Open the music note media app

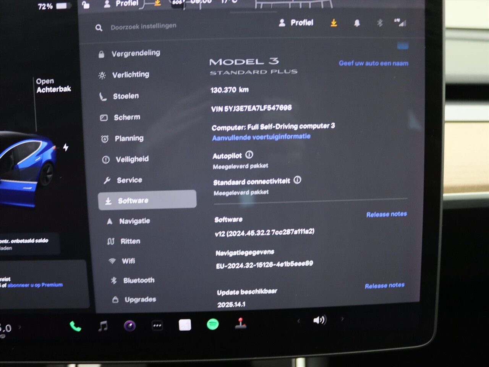tap(103, 326)
